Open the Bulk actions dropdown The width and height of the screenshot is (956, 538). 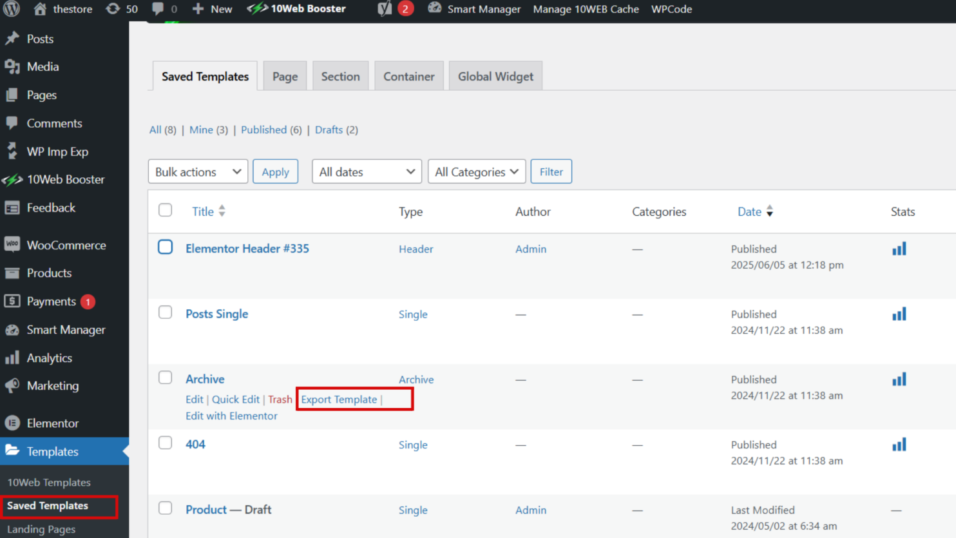198,171
